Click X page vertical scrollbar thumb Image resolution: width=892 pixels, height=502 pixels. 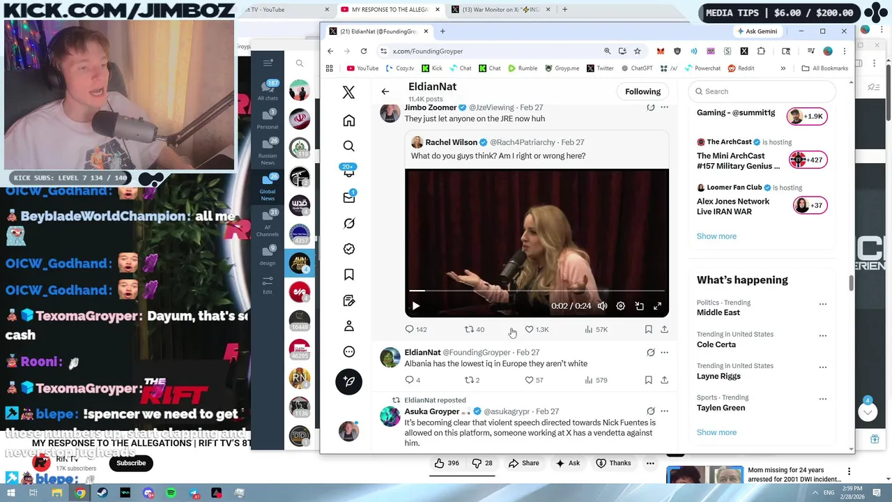point(851,283)
